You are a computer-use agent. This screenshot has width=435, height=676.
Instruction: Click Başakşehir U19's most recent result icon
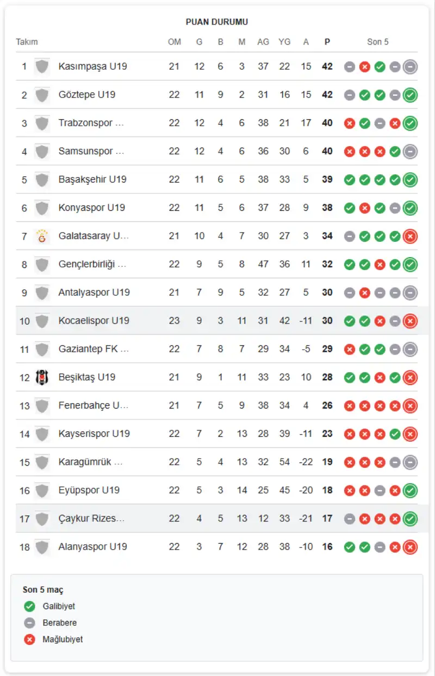[411, 179]
